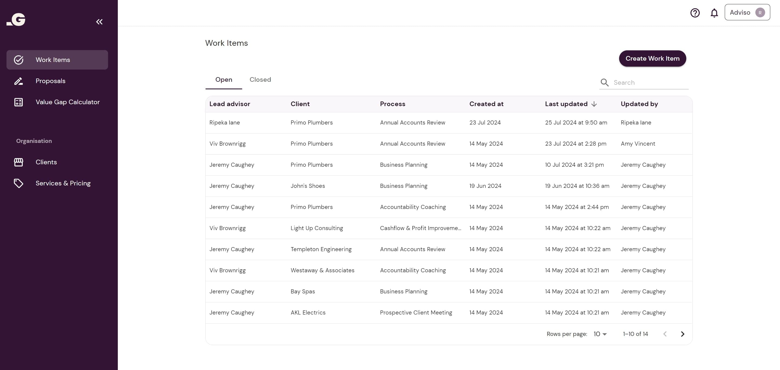Sort by Client column header
This screenshot has width=780, height=370.
point(300,104)
